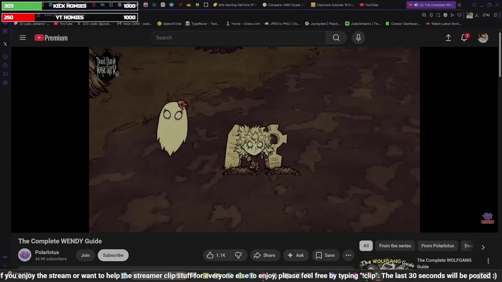Open the YouTube notifications bell

pos(464,38)
